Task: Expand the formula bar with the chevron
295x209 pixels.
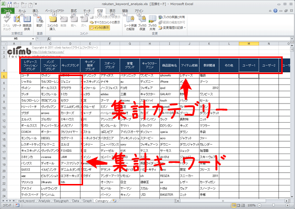Action: click(x=292, y=39)
